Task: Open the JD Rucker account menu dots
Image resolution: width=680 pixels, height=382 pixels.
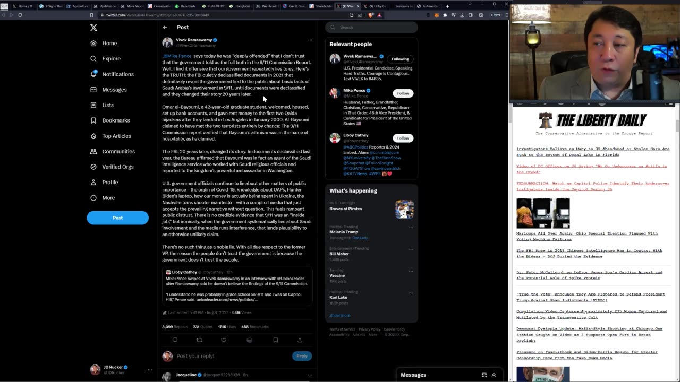Action: point(150,370)
